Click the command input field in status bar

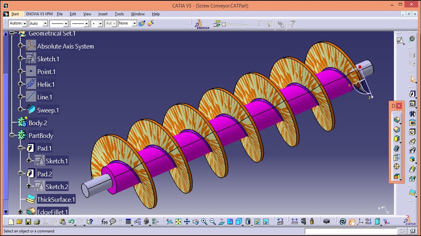pyautogui.click(x=350, y=231)
